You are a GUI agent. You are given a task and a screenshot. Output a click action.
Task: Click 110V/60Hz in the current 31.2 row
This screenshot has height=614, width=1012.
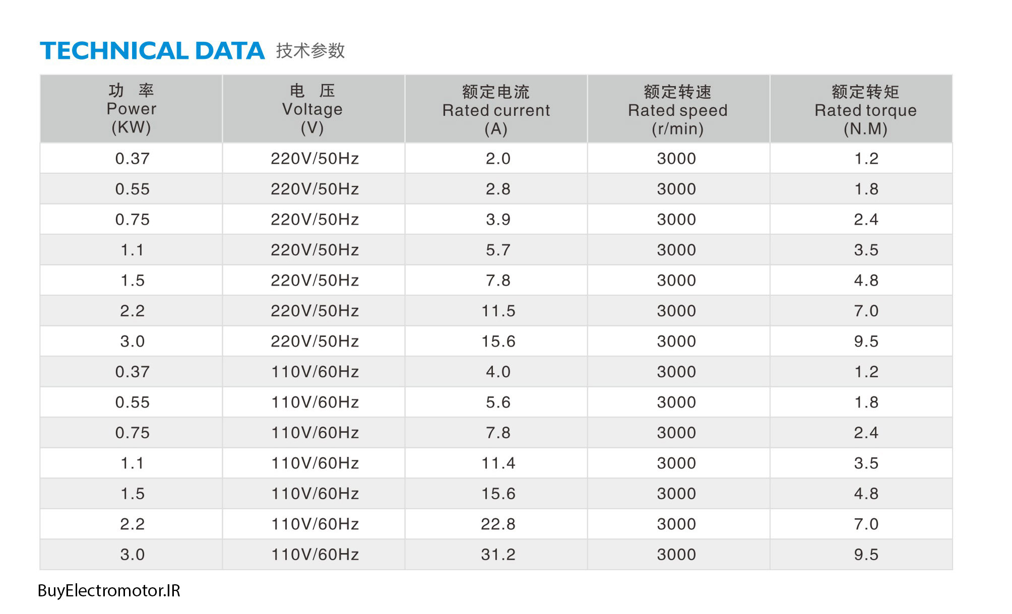[x=314, y=555]
